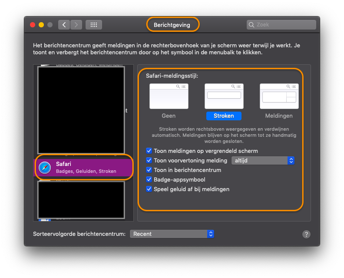The image size is (344, 278).
Task: Click the Berichtgeving window title
Action: coord(172,25)
